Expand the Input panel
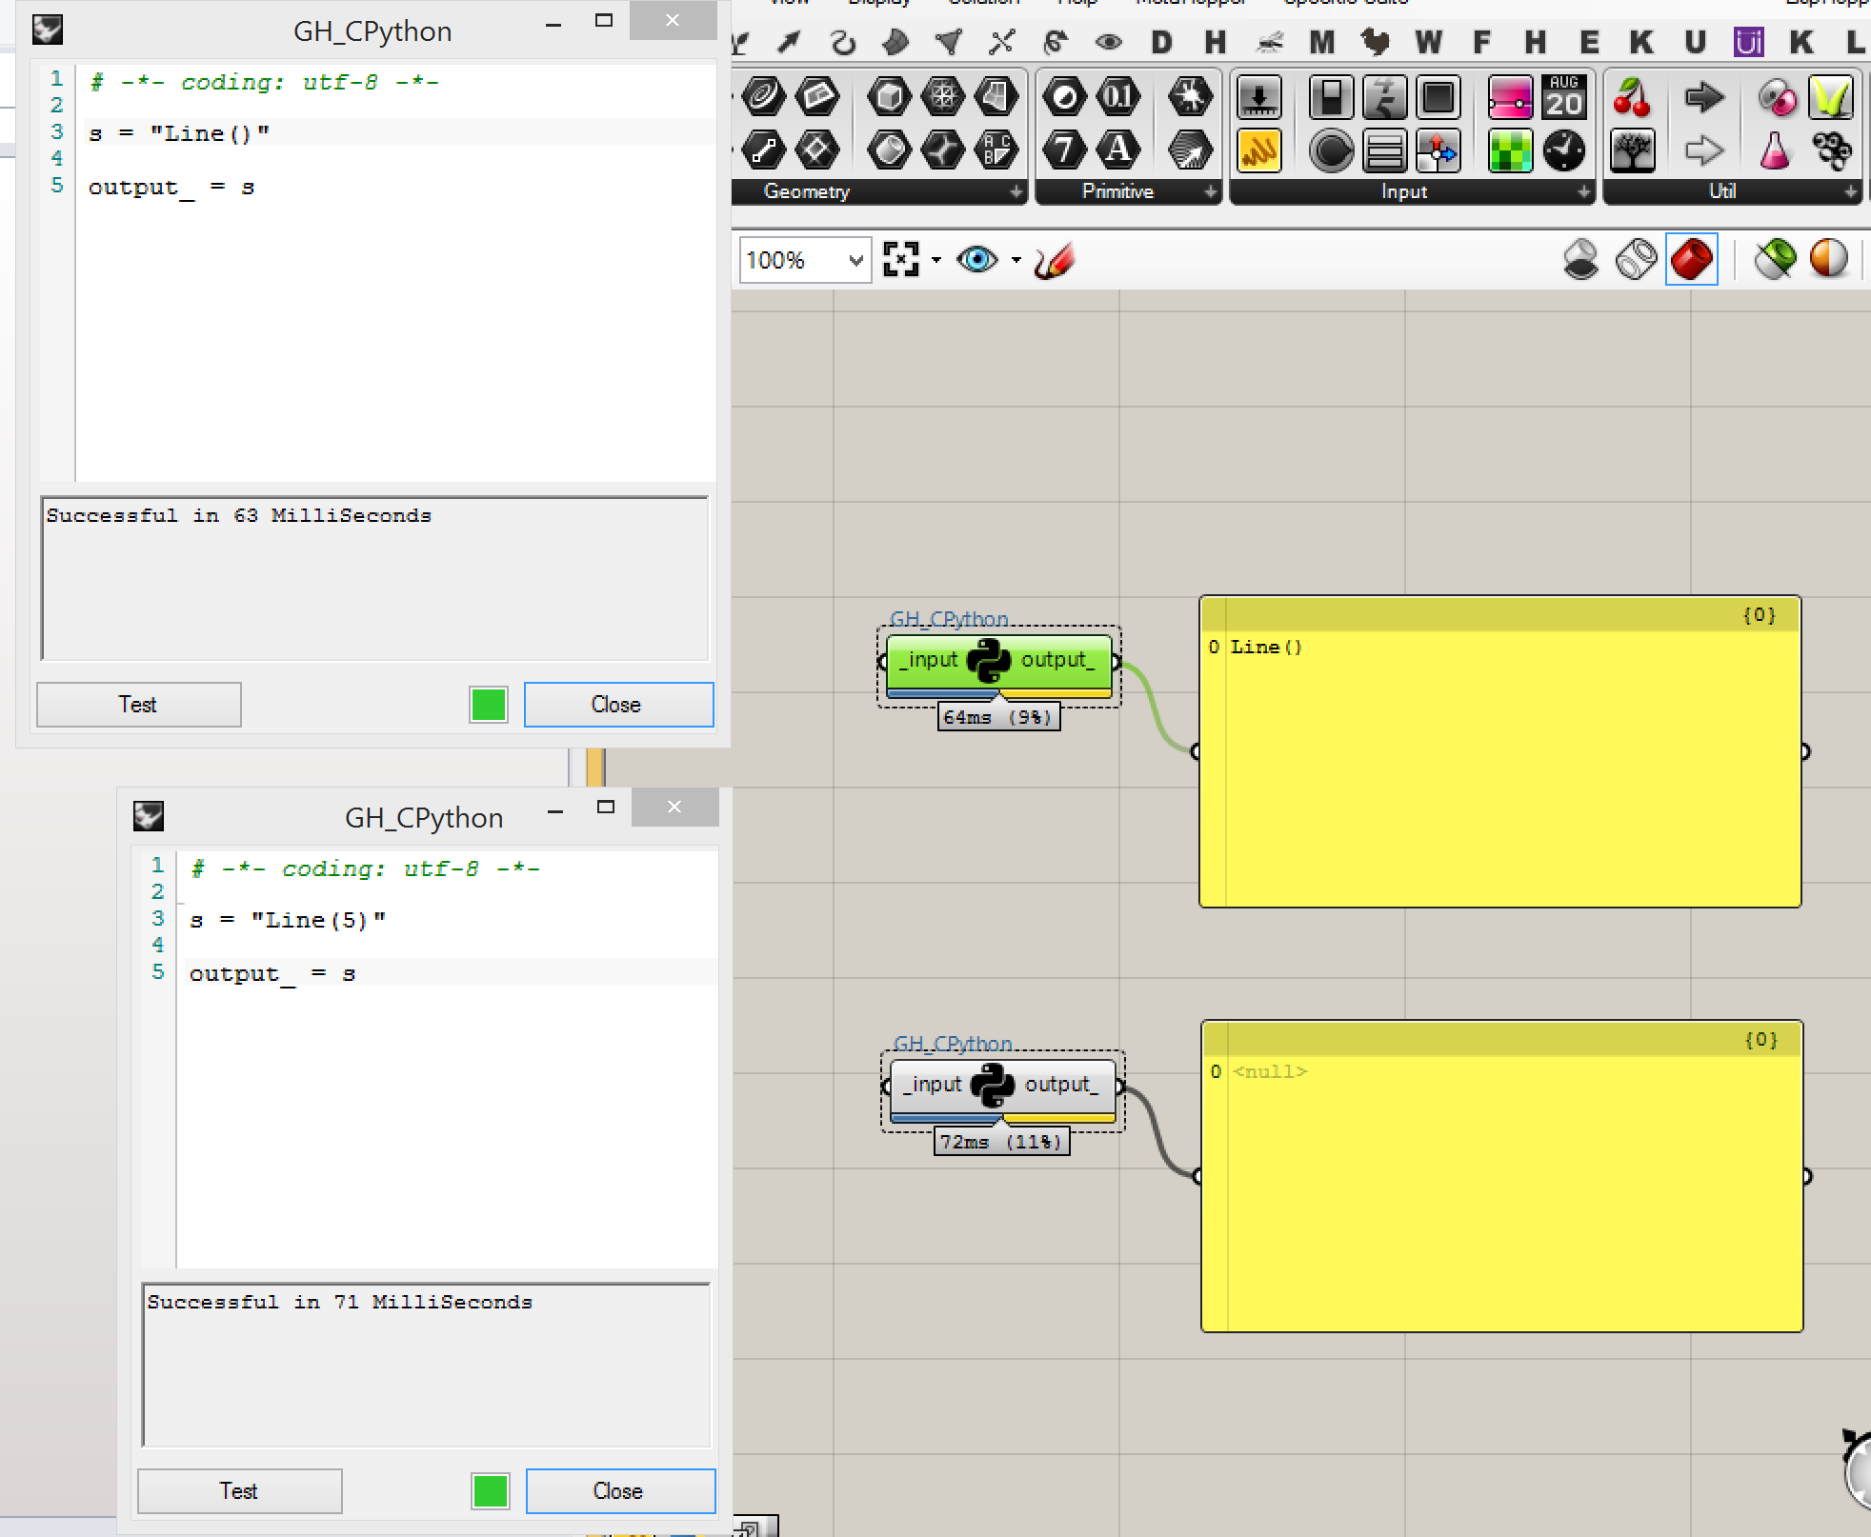The width and height of the screenshot is (1871, 1537). [1583, 192]
